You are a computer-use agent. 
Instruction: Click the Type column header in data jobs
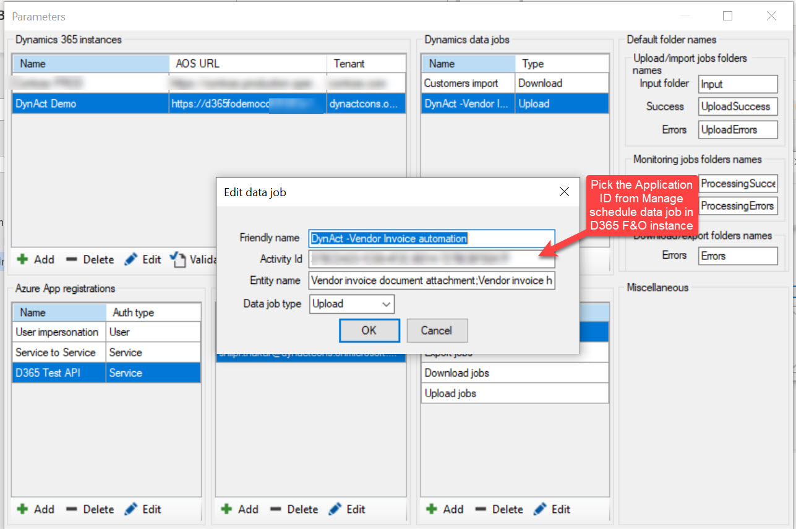click(562, 64)
